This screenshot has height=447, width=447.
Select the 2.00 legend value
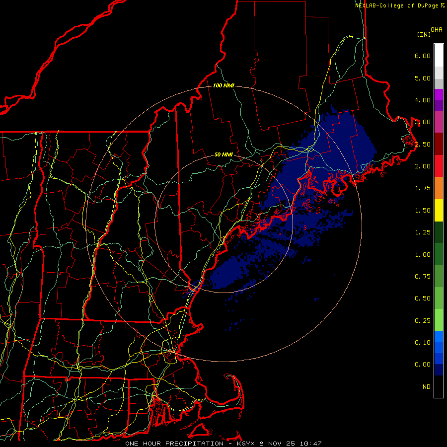tap(423, 166)
